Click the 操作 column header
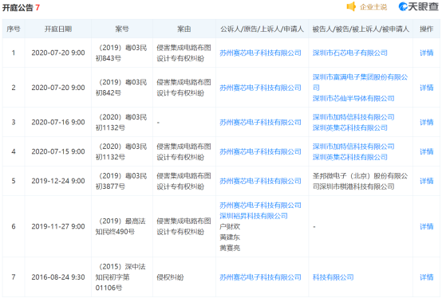The image size is (442, 298). pyautogui.click(x=426, y=29)
